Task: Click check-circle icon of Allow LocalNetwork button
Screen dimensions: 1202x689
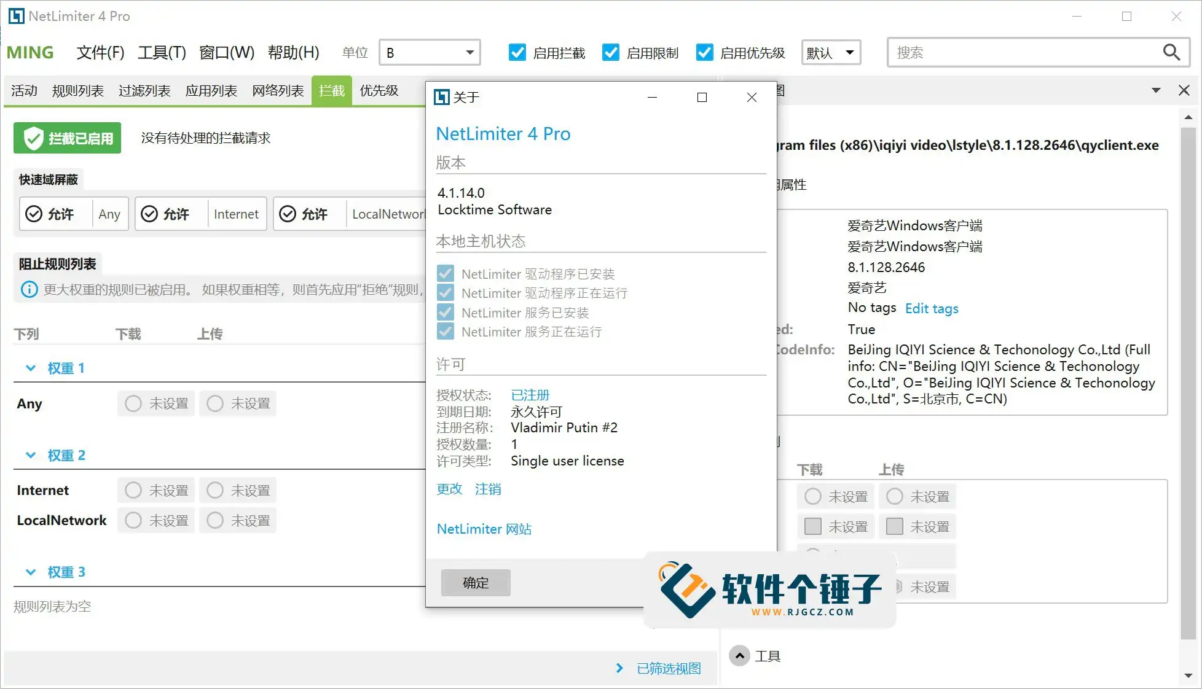Action: click(288, 214)
